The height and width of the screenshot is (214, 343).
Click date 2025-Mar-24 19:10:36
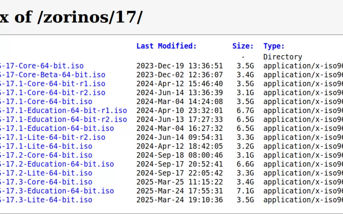point(180,200)
